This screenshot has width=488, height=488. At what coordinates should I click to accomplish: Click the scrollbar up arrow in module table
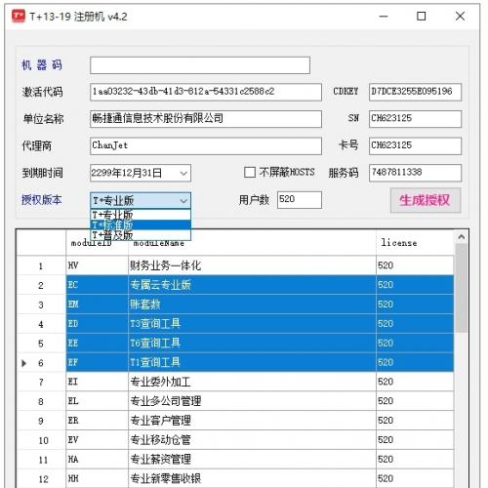point(461,237)
